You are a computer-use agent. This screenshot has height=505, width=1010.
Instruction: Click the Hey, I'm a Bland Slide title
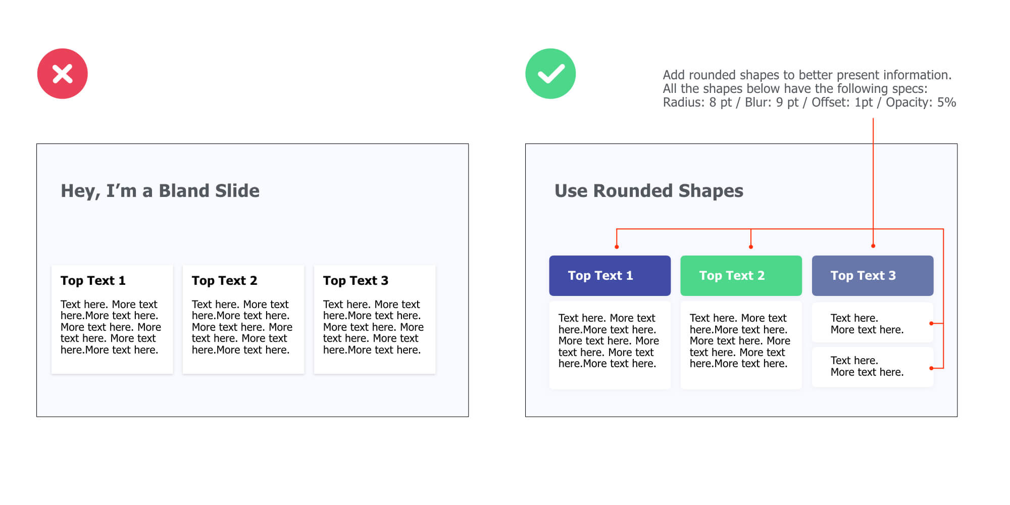pyautogui.click(x=160, y=191)
